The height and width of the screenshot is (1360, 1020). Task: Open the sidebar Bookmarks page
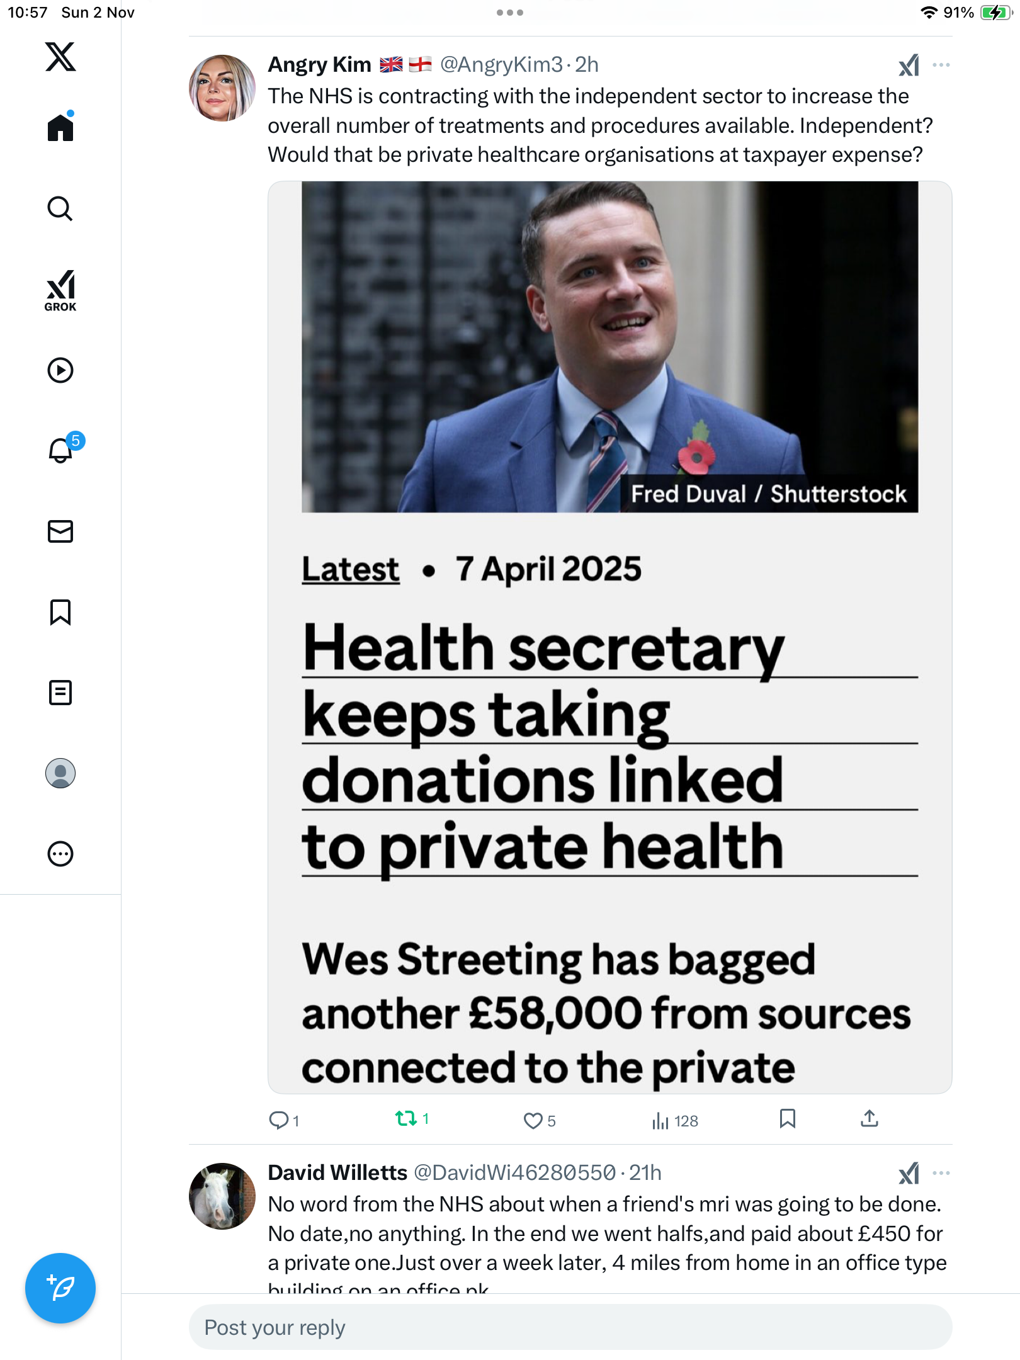point(60,612)
